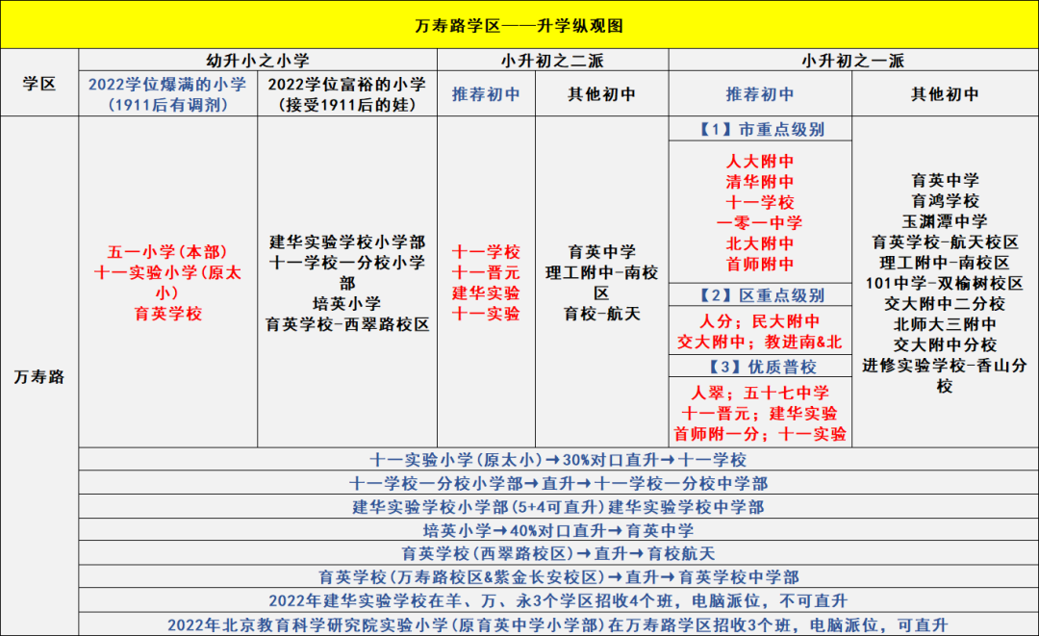The height and width of the screenshot is (636, 1039).
Task: Click the red text 五一小学(本部)
Action: click(x=167, y=252)
